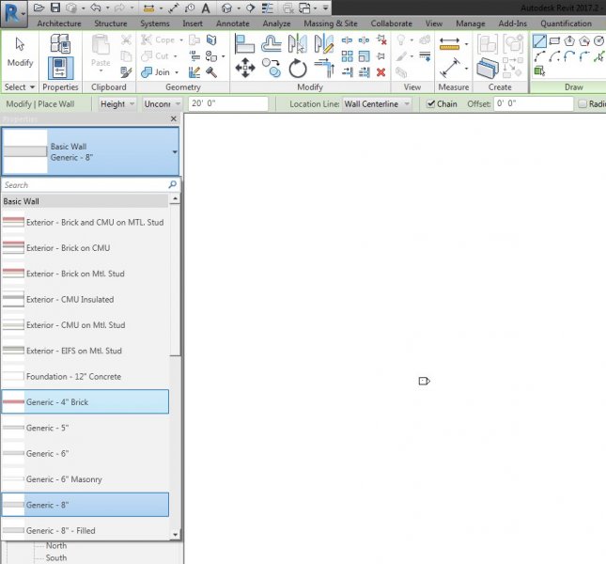Choose Exterior - Brick on CMU wall type

(85, 248)
